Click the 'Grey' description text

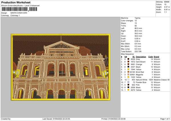[x=138, y=59]
